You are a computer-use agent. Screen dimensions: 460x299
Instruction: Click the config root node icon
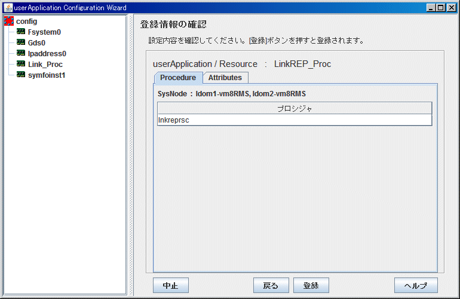coord(9,21)
